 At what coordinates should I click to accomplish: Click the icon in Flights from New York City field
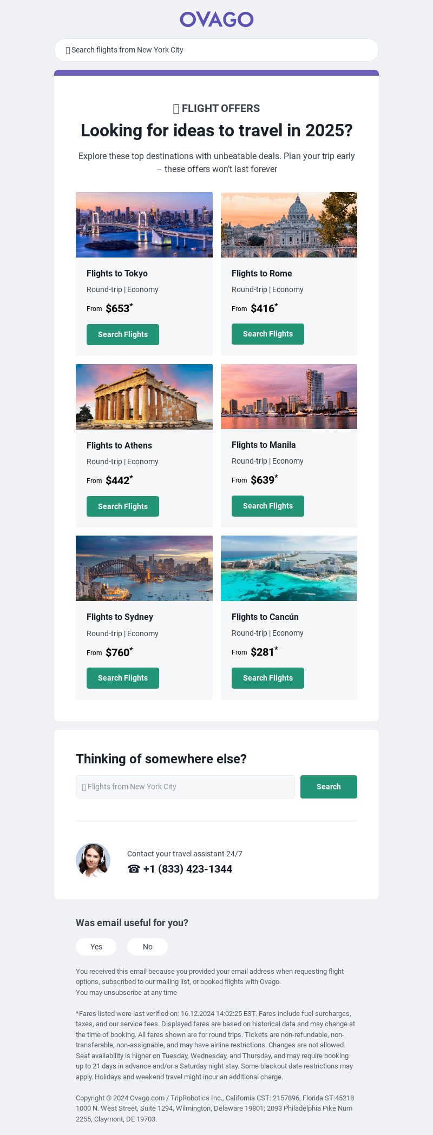(84, 787)
